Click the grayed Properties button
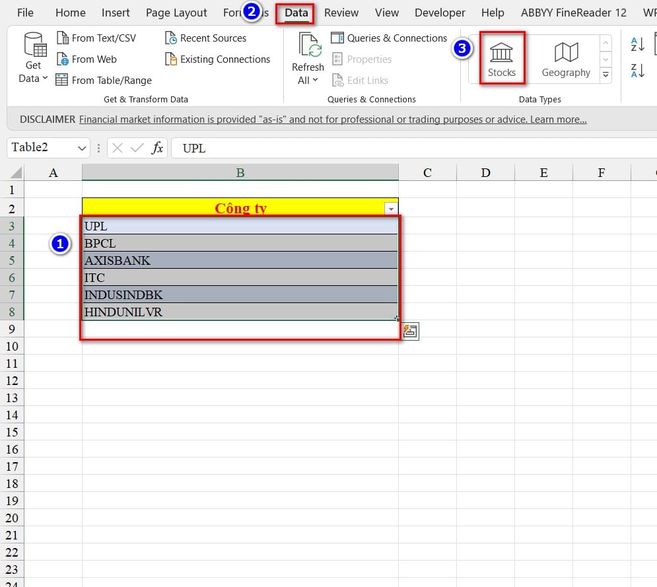Viewport: 657px width, 587px height. pos(362,59)
